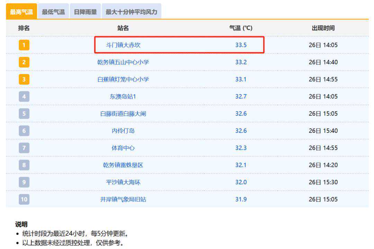Click the orange rank 1 badge

(24, 45)
